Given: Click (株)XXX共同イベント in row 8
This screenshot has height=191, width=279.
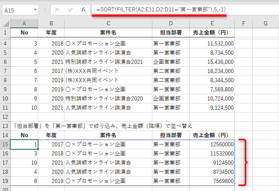Looking at the screenshot, I should pos(108,80).
